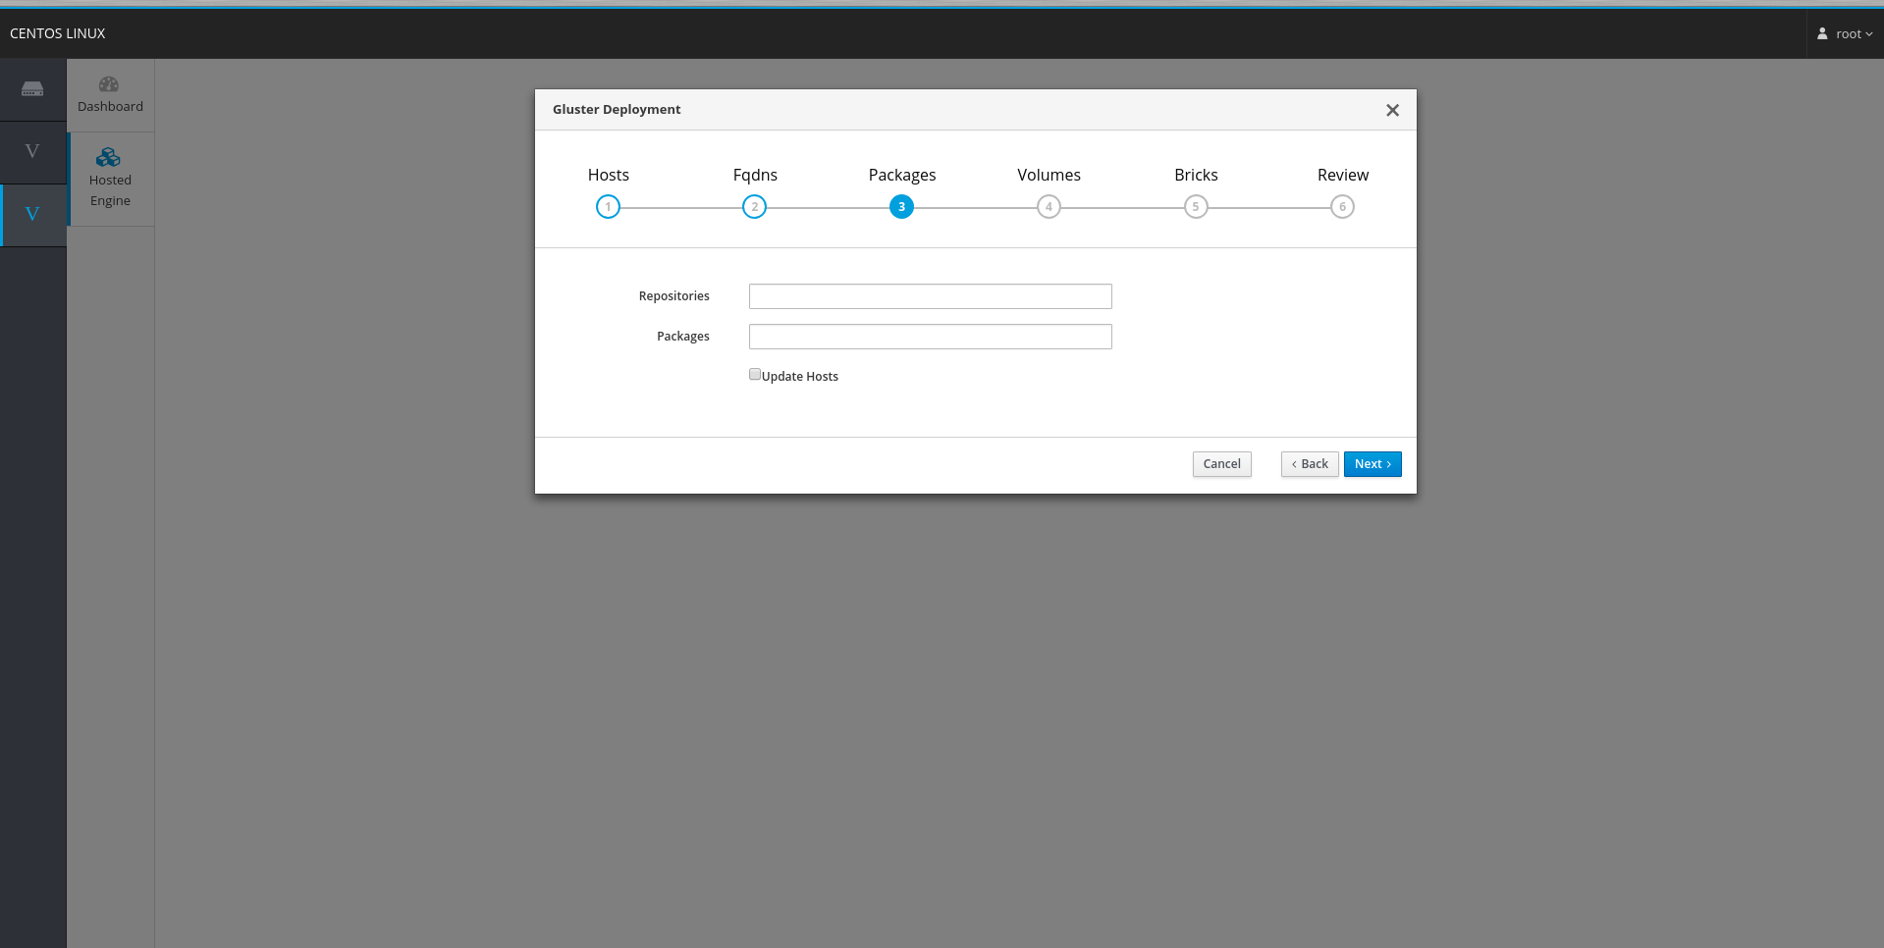
Task: Click the root user avatar icon
Action: click(1823, 32)
